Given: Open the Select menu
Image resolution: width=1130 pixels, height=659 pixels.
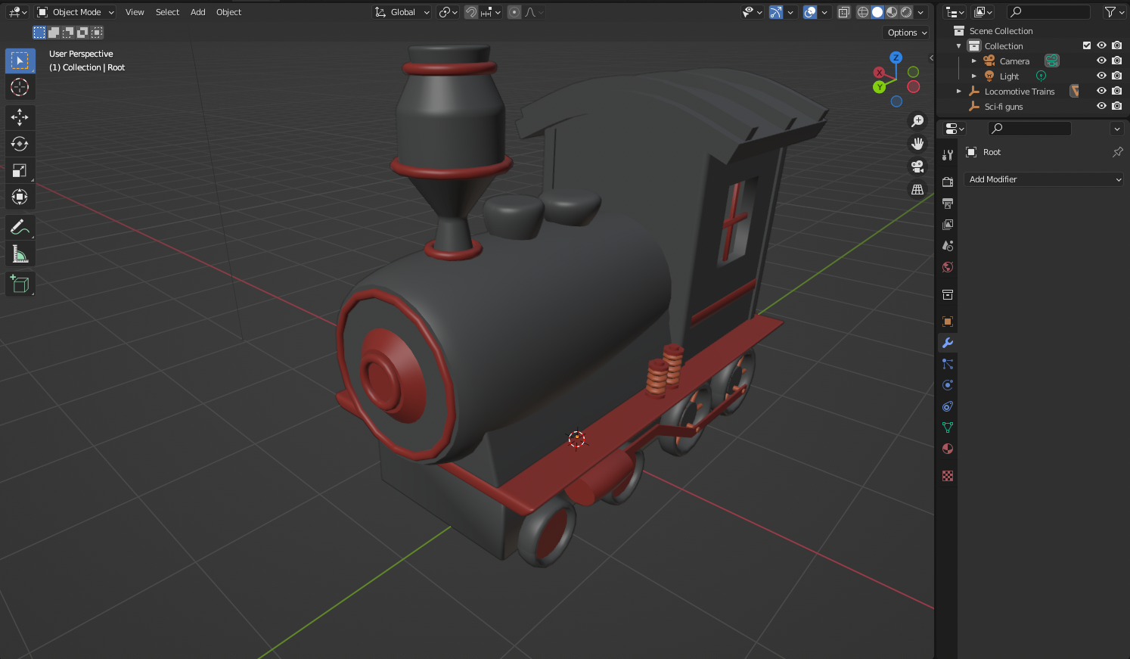Looking at the screenshot, I should (x=167, y=12).
